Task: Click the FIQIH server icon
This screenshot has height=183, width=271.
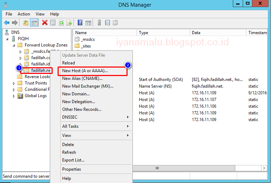Action: [x=13, y=39]
